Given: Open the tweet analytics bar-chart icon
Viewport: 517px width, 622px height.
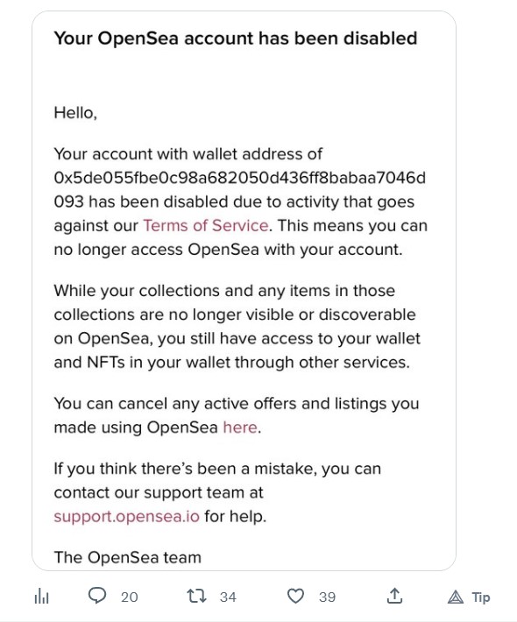Looking at the screenshot, I should pyautogui.click(x=42, y=596).
